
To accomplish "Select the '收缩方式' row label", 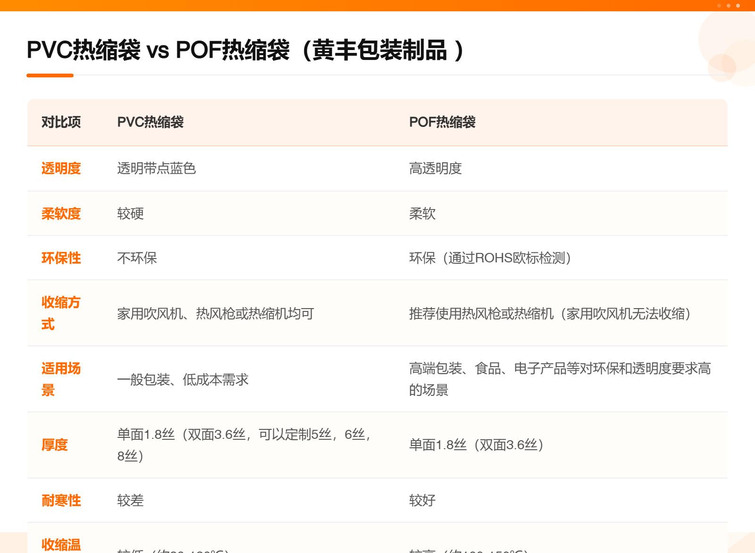I will tap(61, 313).
